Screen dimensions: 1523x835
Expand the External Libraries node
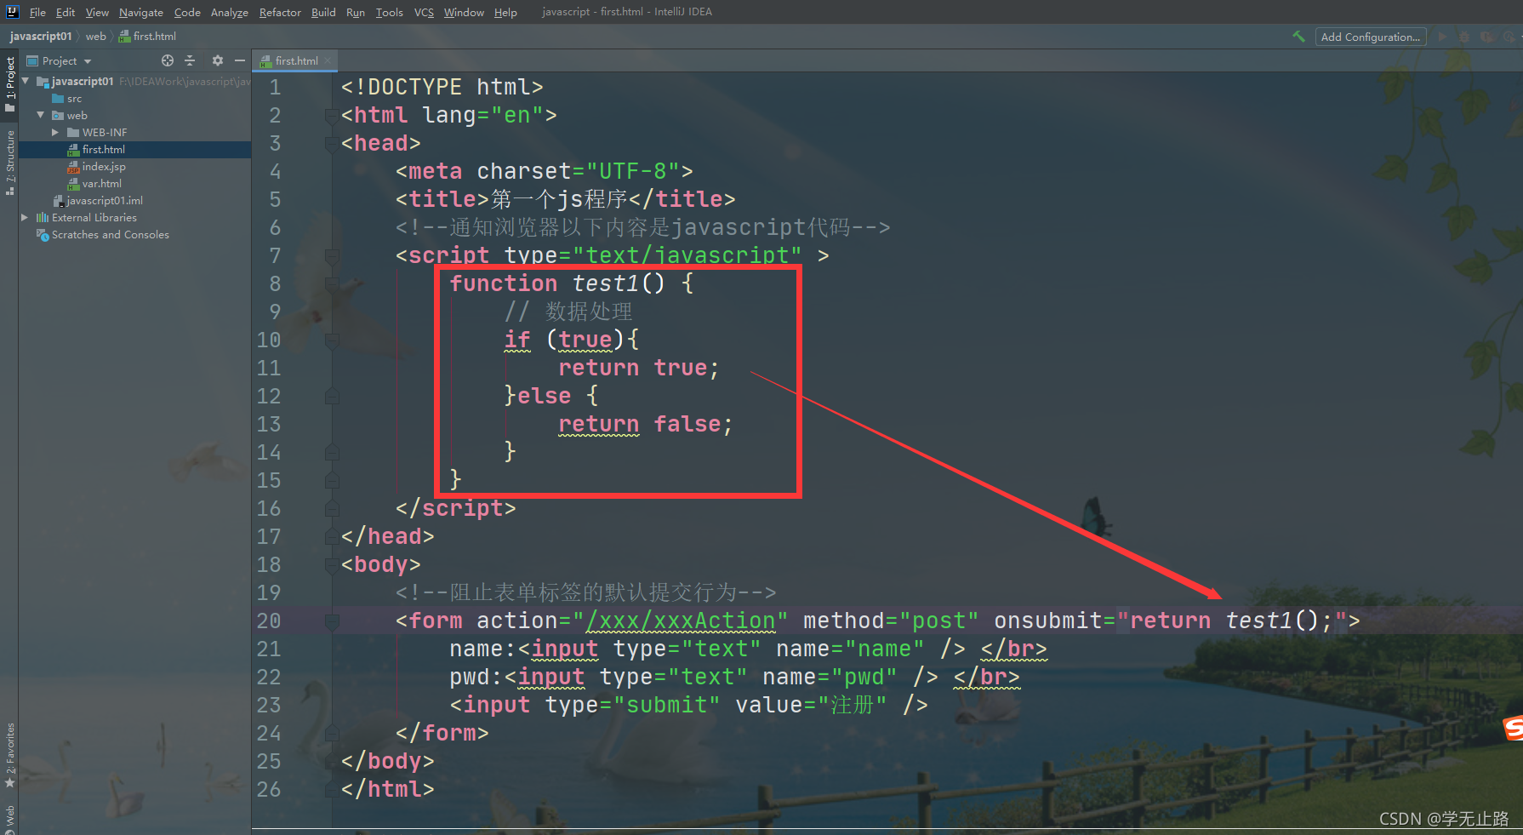[x=26, y=218]
